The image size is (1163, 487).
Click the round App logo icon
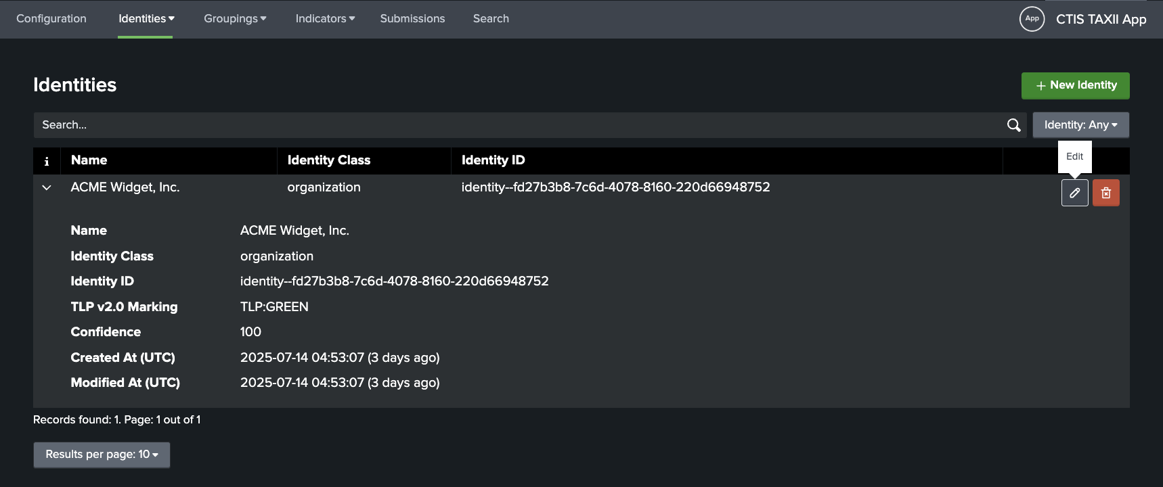(1032, 19)
